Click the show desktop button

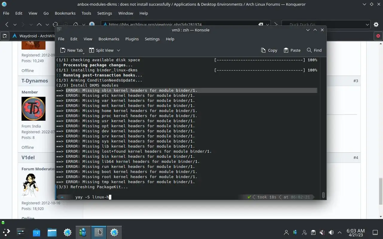point(375,232)
